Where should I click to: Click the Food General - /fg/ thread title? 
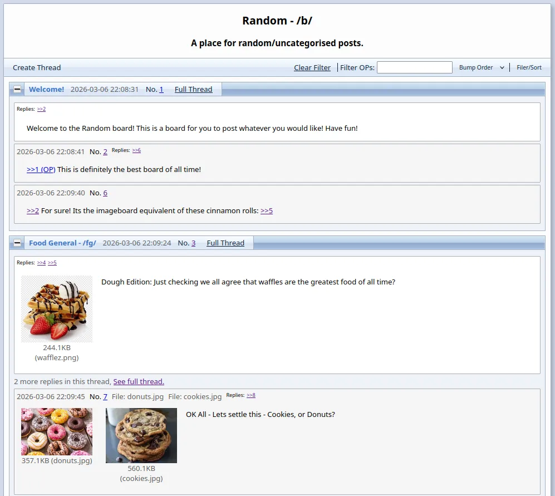pos(62,243)
